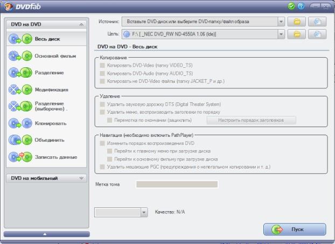This screenshot has height=244, width=335.
Task: Select Клонировать menu entry
Action: [46, 123]
